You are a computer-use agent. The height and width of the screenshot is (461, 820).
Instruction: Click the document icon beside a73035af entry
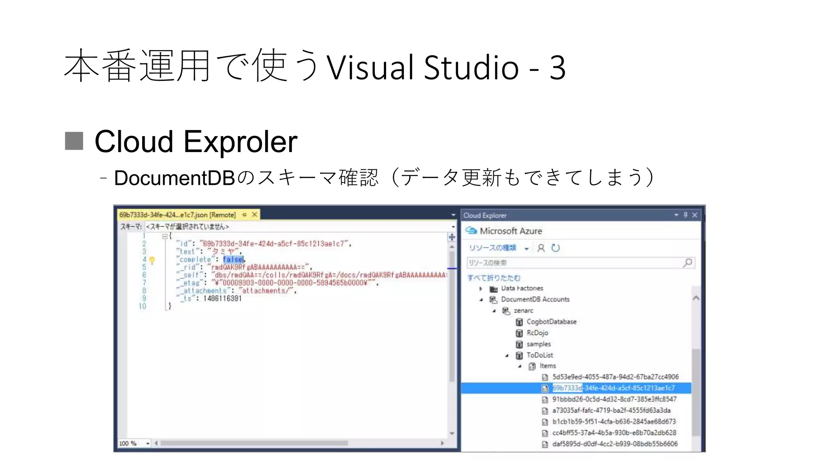(545, 411)
